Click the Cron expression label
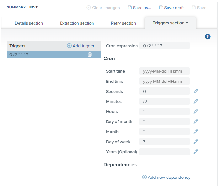This screenshot has height=186, width=219. coord(122,46)
